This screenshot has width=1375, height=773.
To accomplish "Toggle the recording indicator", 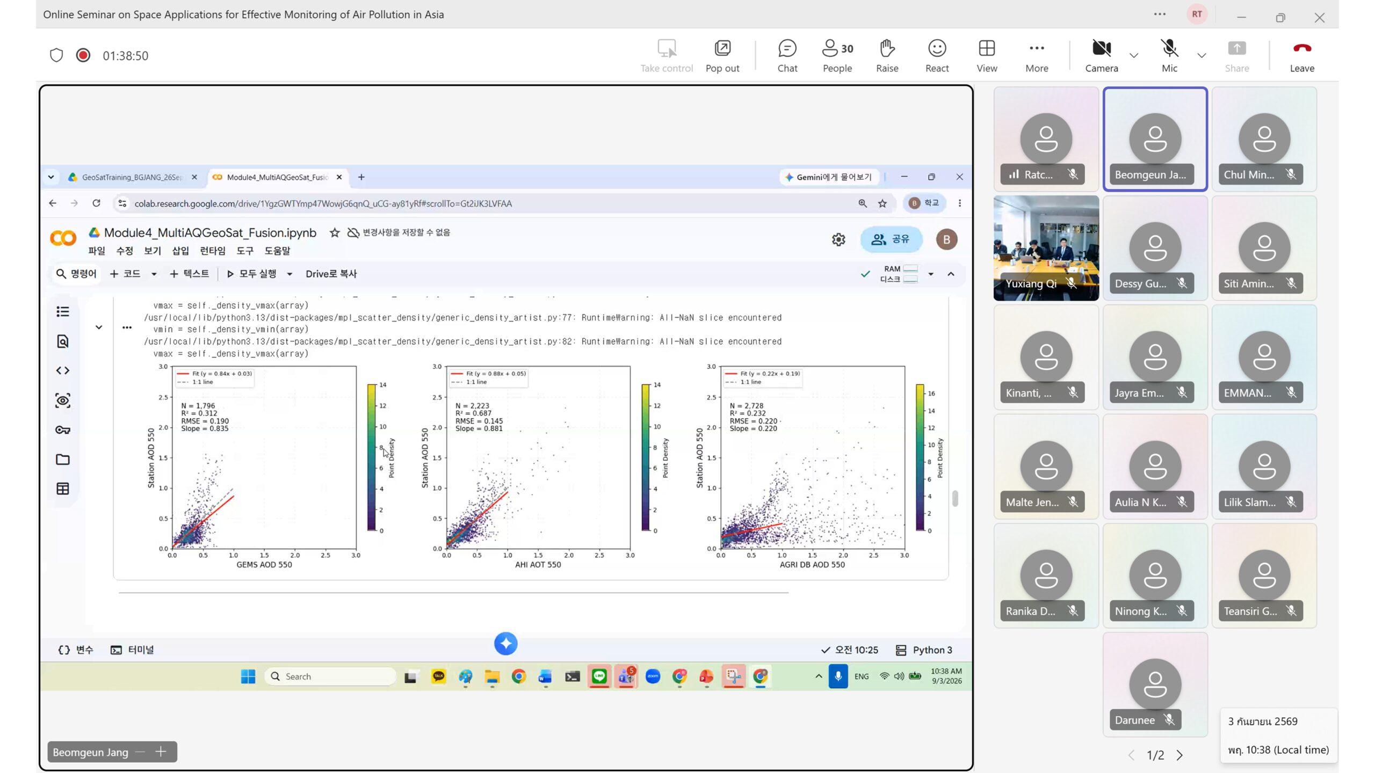I will (83, 55).
